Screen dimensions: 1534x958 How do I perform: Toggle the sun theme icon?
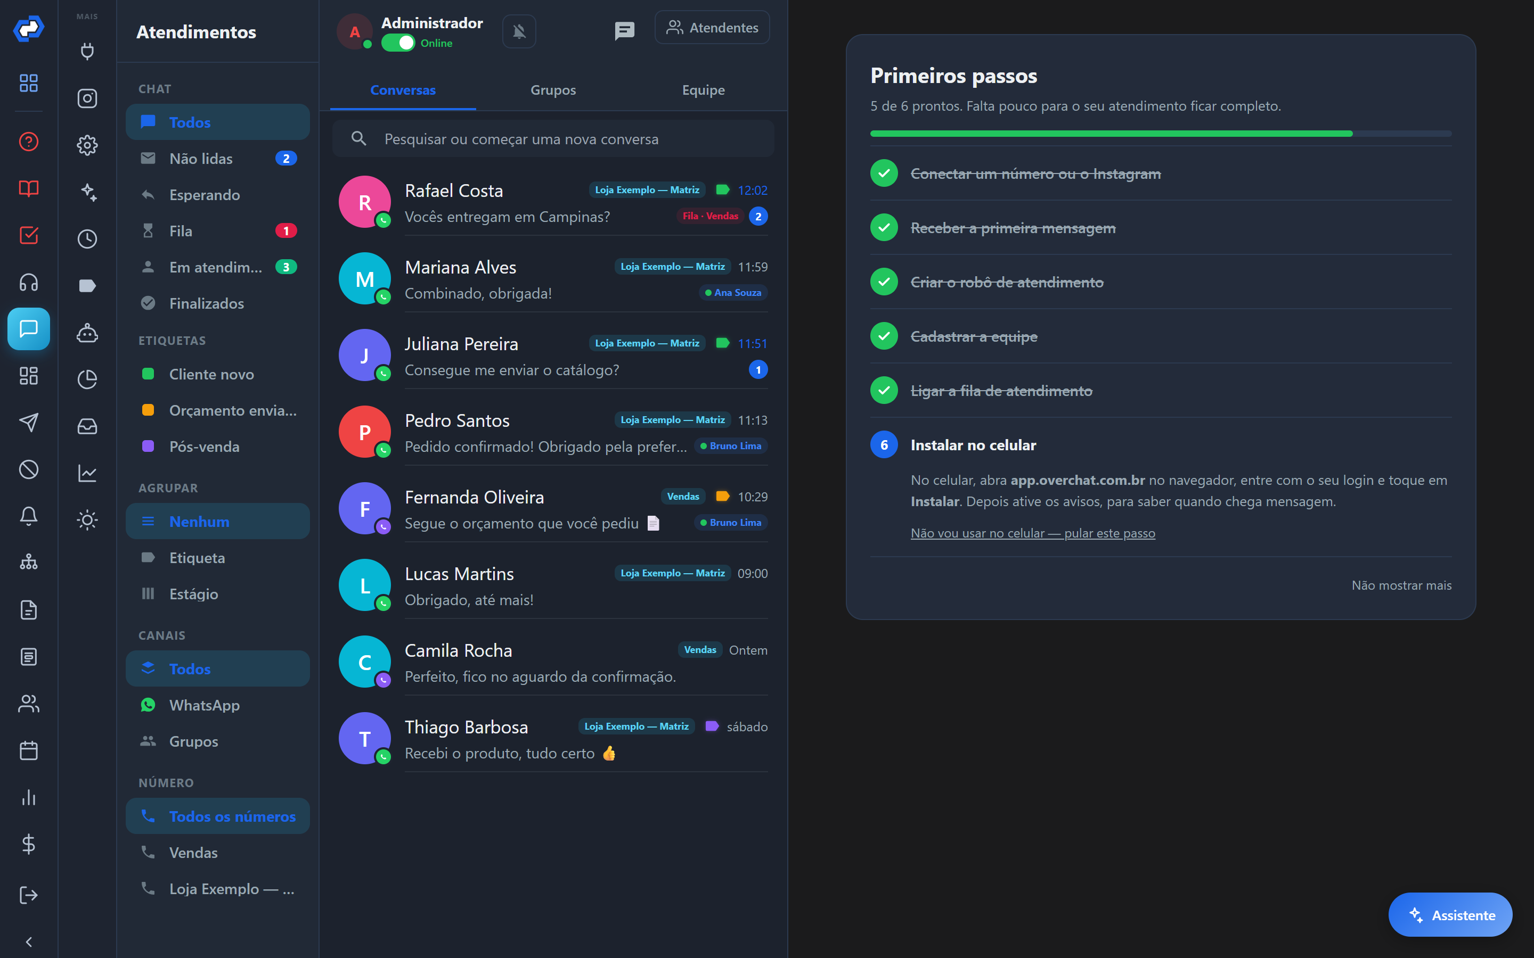(87, 520)
